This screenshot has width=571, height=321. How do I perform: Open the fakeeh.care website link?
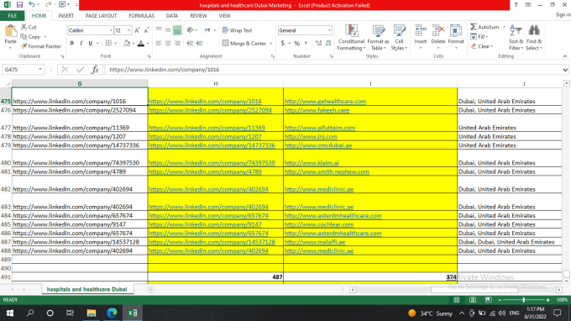tap(317, 110)
